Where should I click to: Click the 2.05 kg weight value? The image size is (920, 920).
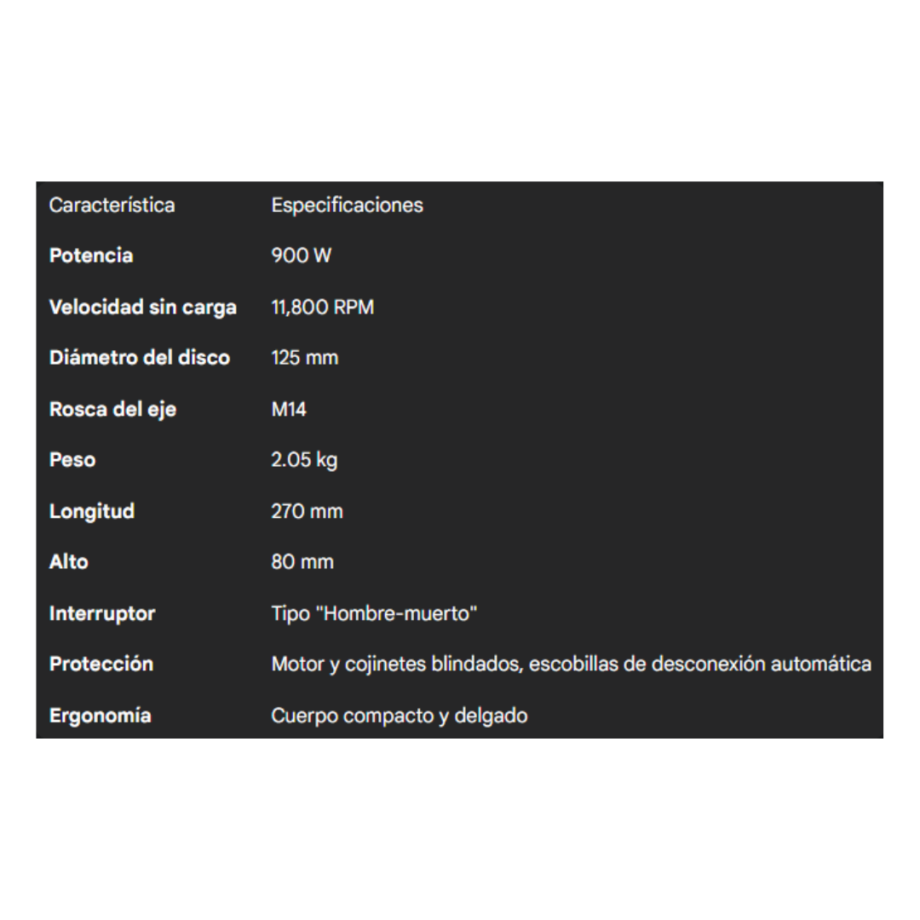304,460
